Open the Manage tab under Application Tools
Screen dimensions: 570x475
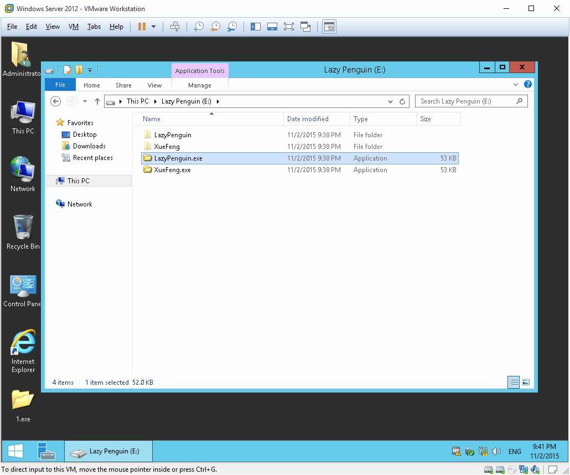pos(200,85)
